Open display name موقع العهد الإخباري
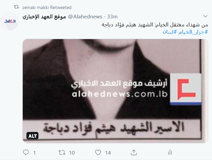This screenshot has width=212, height=160. (44, 17)
